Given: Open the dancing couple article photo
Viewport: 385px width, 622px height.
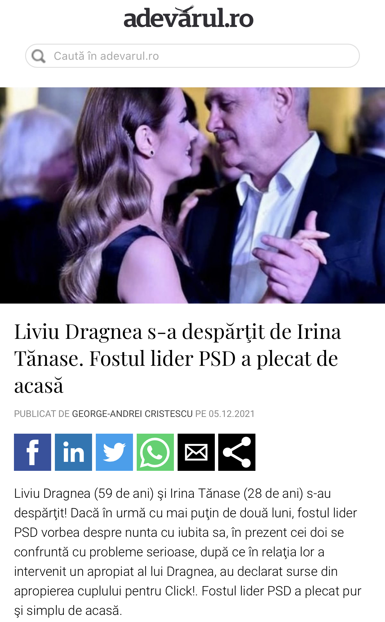Looking at the screenshot, I should point(192,195).
